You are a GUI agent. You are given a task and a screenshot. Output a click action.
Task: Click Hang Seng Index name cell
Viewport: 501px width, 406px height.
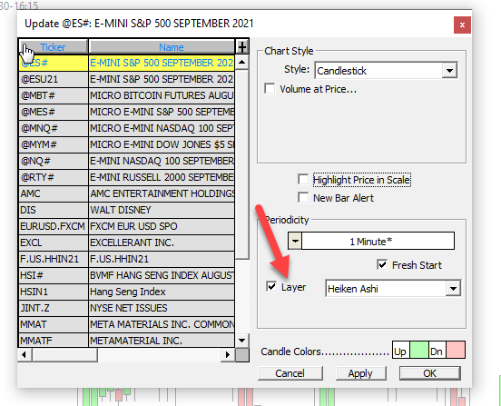(162, 292)
